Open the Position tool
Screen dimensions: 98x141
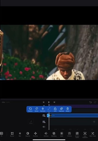tap(36, 134)
